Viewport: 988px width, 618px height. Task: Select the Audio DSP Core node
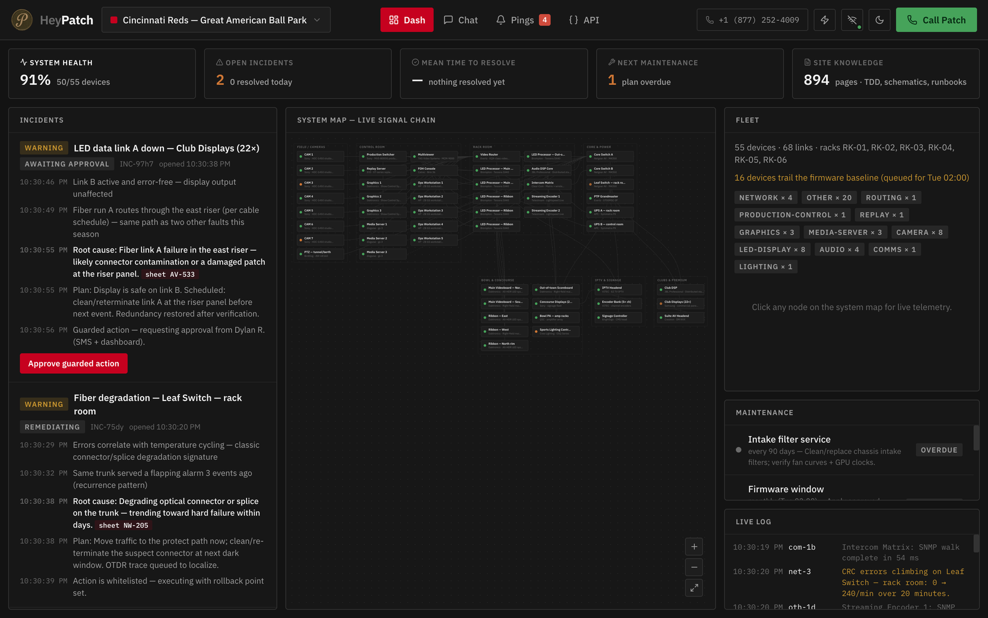[547, 170]
